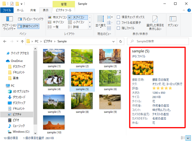Select 大アイコン layout
The width and height of the screenshot is (192, 141).
point(78,17)
